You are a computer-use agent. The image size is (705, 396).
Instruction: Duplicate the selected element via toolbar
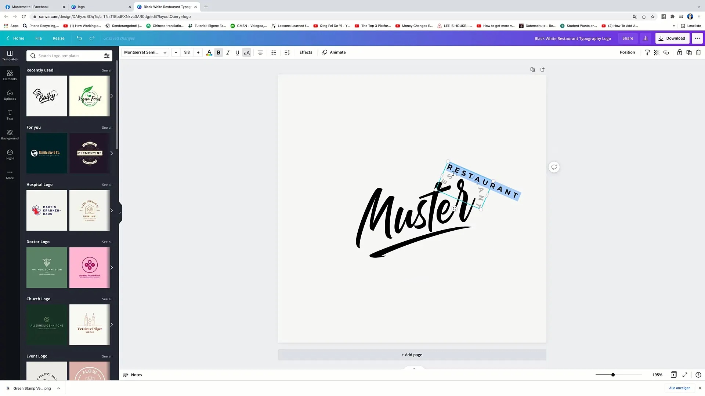click(689, 52)
